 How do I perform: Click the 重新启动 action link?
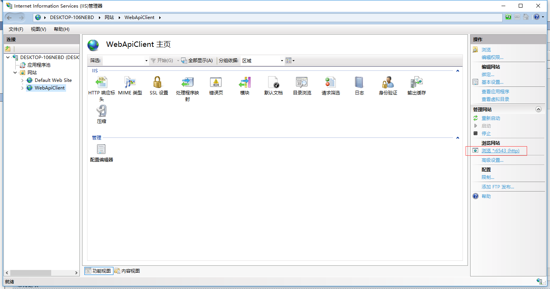491,118
